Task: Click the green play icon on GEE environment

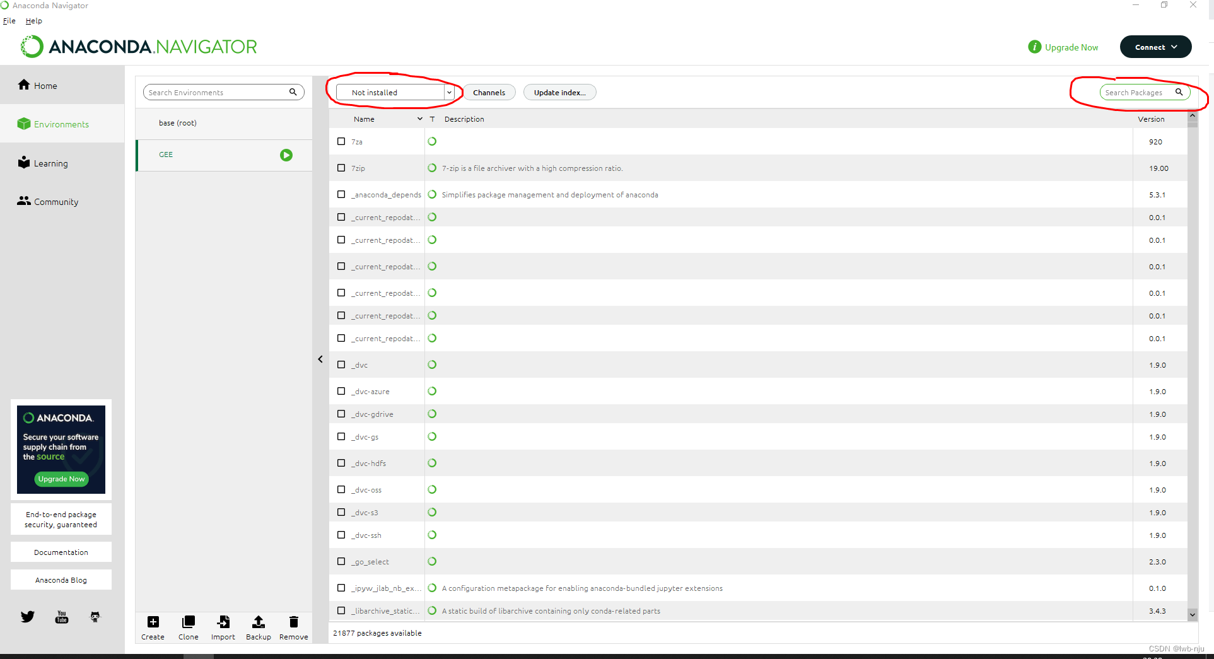Action: [x=286, y=155]
